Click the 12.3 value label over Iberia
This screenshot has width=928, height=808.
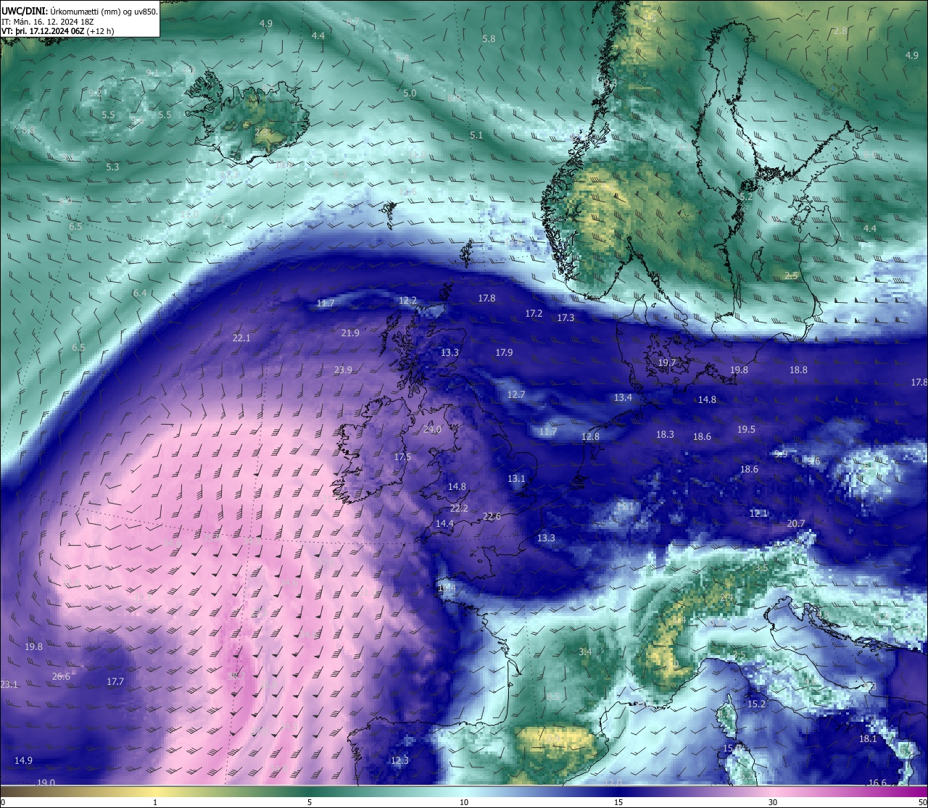399,761
